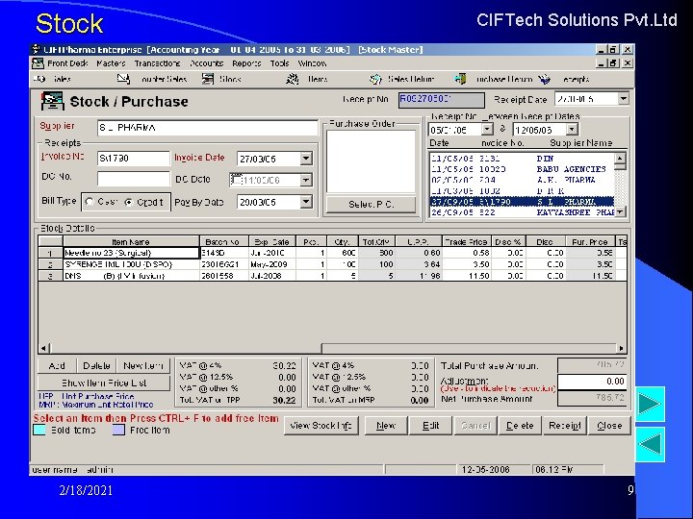Click the New button in the bottom row

pos(386,426)
